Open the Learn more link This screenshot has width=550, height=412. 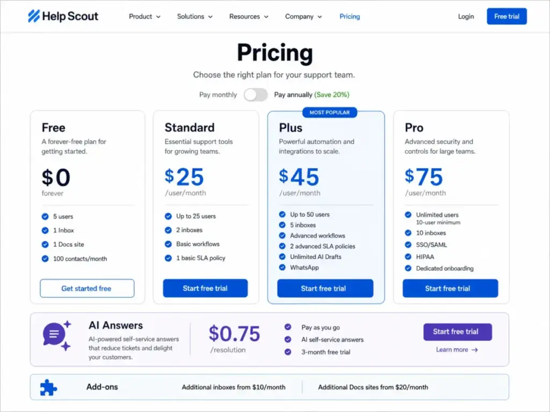[457, 350]
